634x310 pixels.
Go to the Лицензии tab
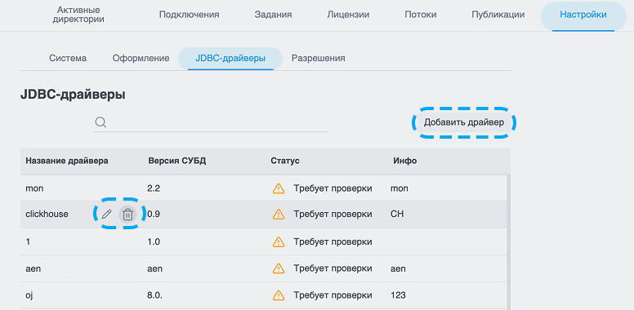coord(348,15)
